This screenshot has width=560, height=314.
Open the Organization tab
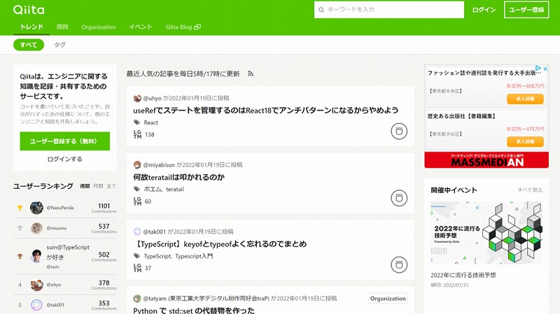(x=99, y=27)
